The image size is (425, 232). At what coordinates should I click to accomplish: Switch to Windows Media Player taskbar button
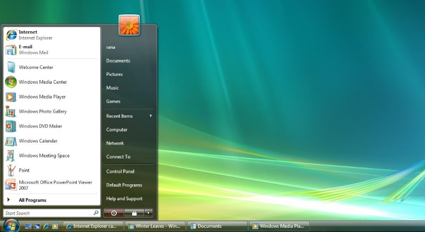click(x=279, y=226)
